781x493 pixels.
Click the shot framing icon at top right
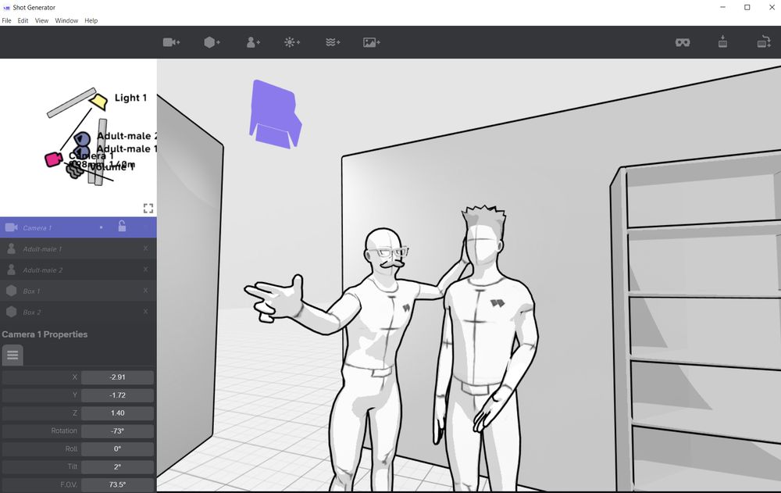[764, 42]
